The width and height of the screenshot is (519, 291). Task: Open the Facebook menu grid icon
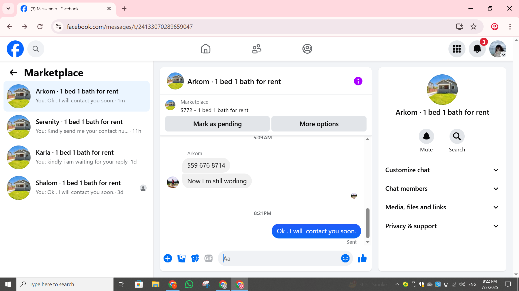pyautogui.click(x=457, y=49)
